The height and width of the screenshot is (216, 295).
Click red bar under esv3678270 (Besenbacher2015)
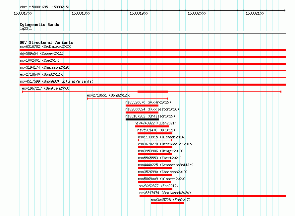point(155,147)
